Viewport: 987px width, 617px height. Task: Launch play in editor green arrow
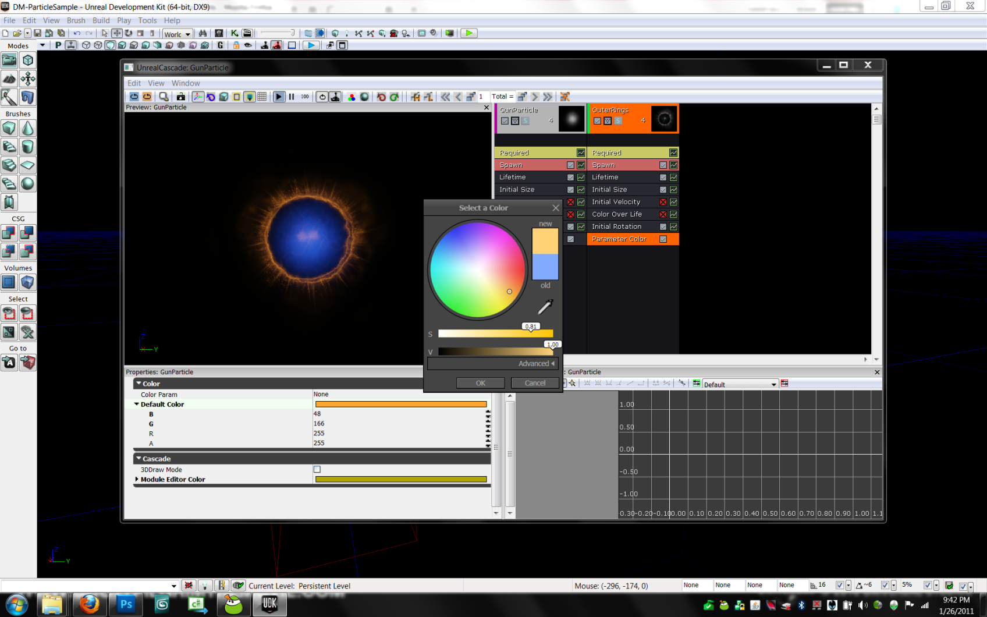point(468,33)
